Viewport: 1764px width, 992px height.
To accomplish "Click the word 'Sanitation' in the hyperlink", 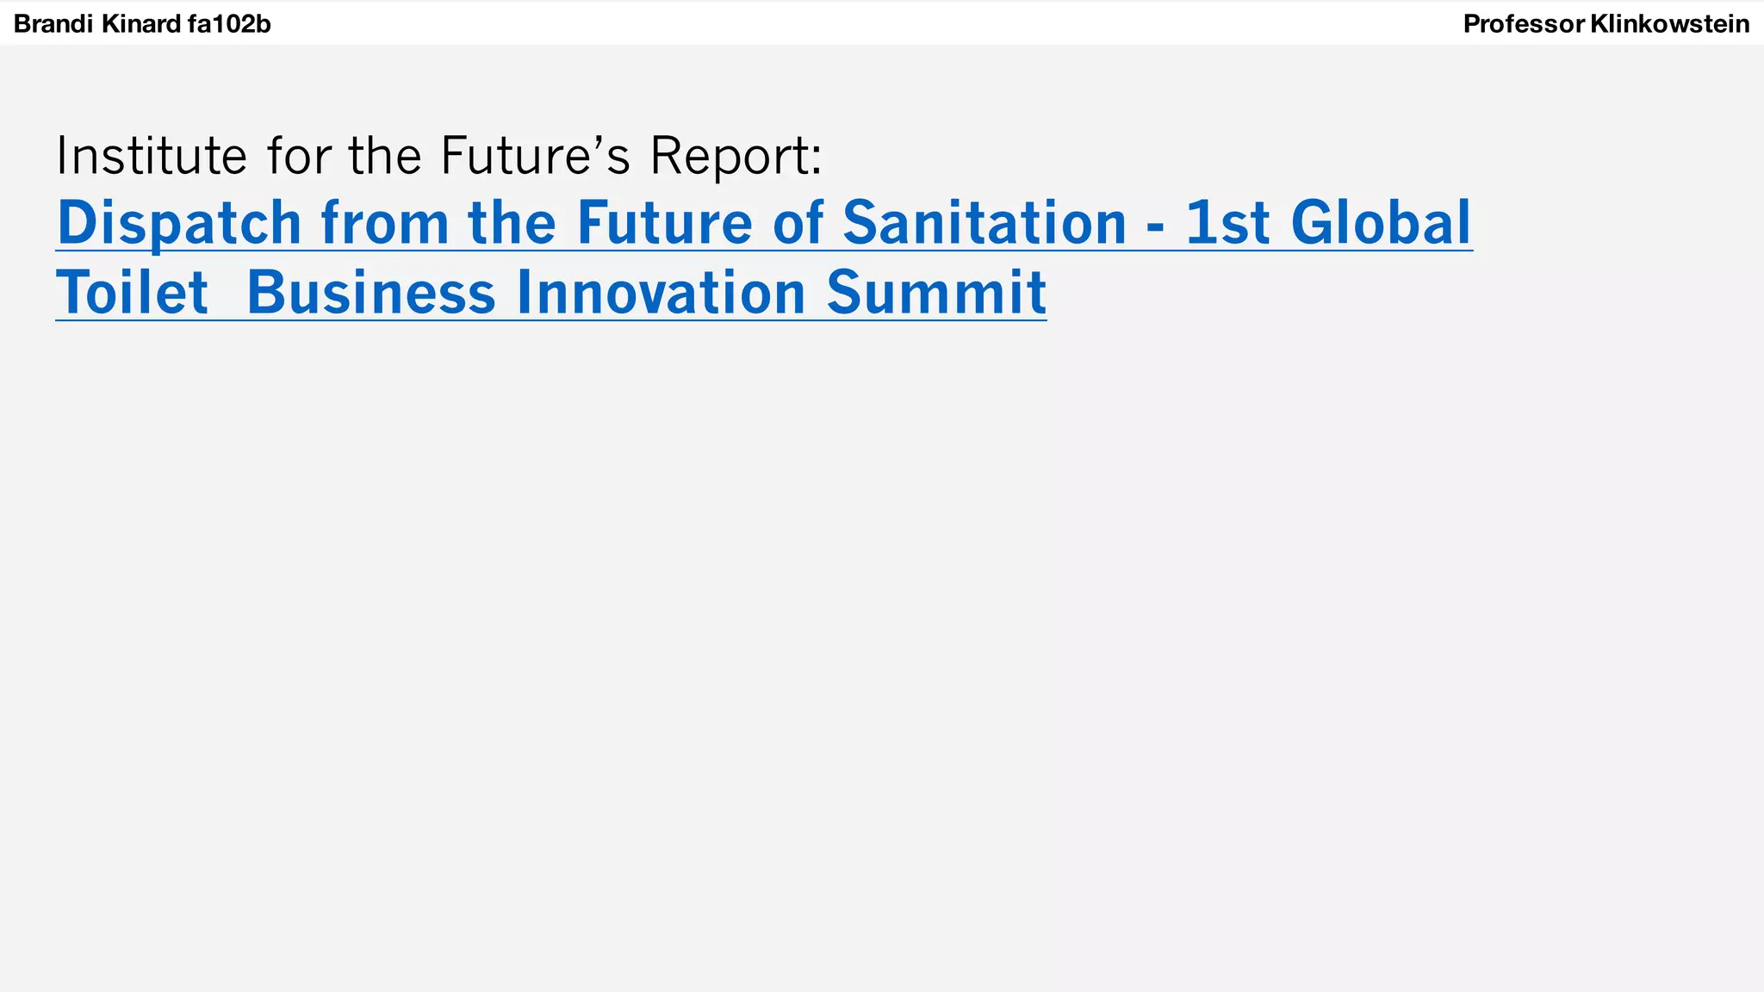I will [984, 223].
